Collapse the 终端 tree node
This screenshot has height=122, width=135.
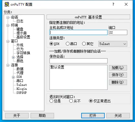tap(8, 25)
